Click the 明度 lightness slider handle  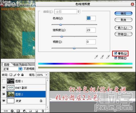pos(74,48)
